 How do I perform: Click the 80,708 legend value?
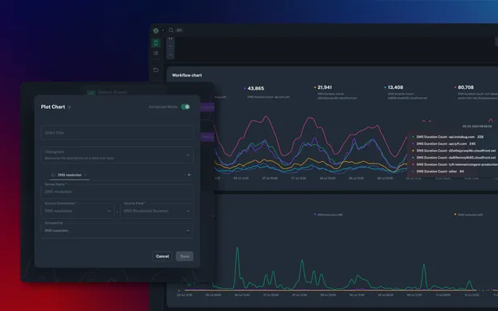[466, 87]
